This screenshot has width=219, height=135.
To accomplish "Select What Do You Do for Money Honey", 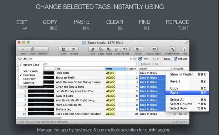I will [x=78, y=82].
